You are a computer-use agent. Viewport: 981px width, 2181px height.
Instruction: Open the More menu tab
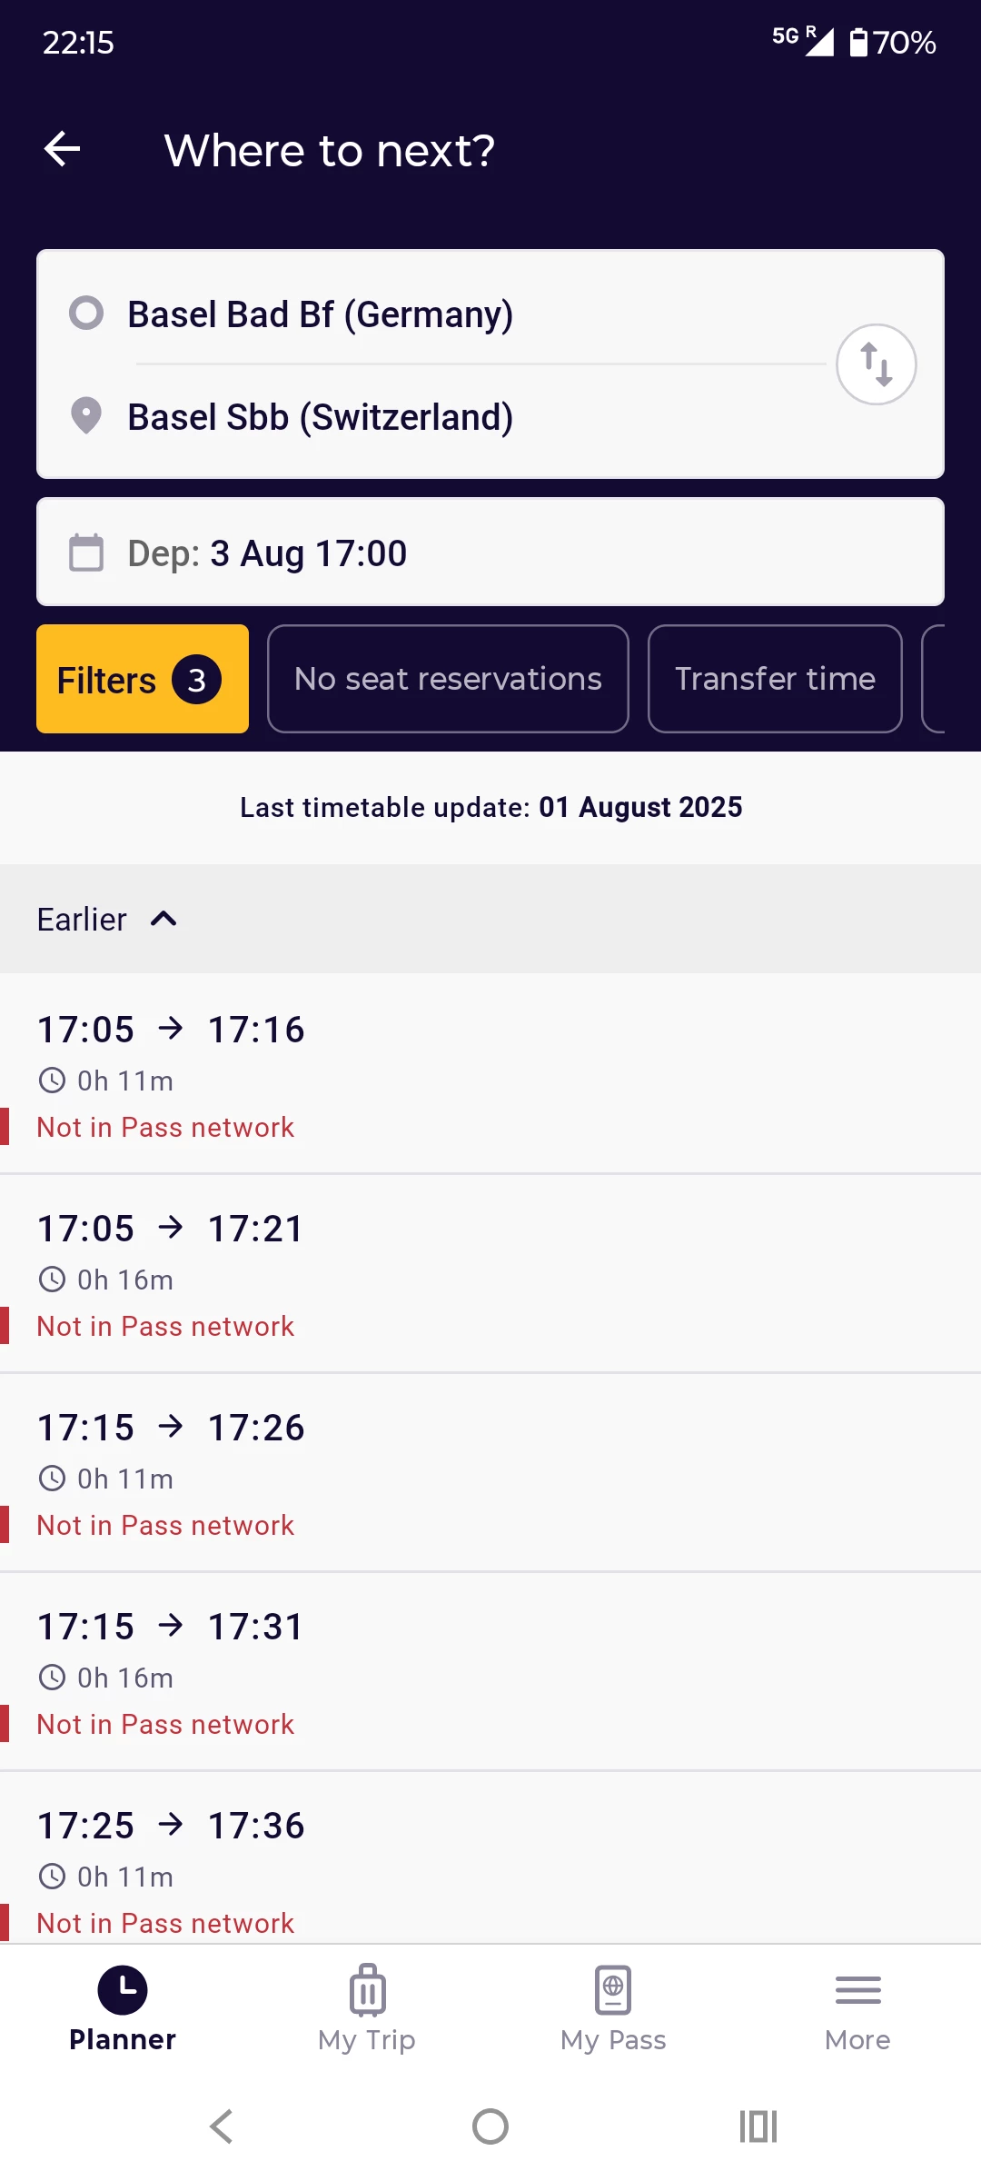(x=857, y=2008)
